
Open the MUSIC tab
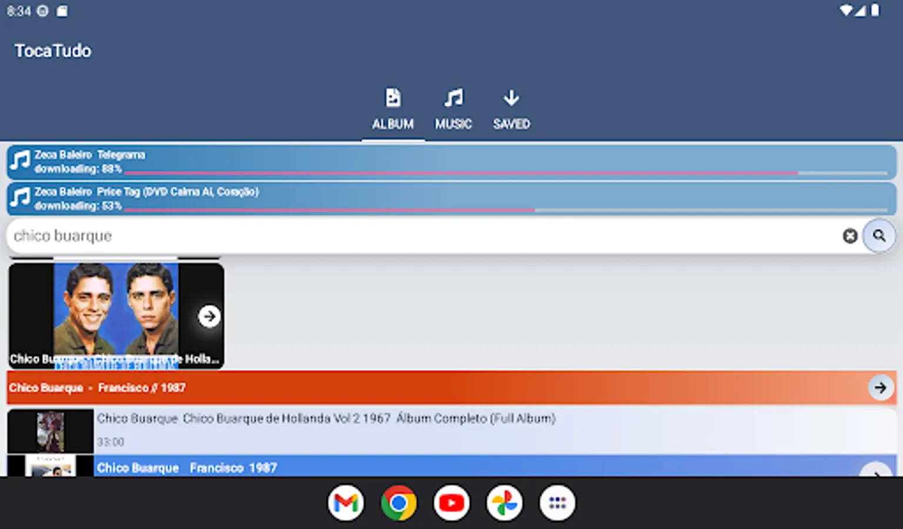coord(453,109)
